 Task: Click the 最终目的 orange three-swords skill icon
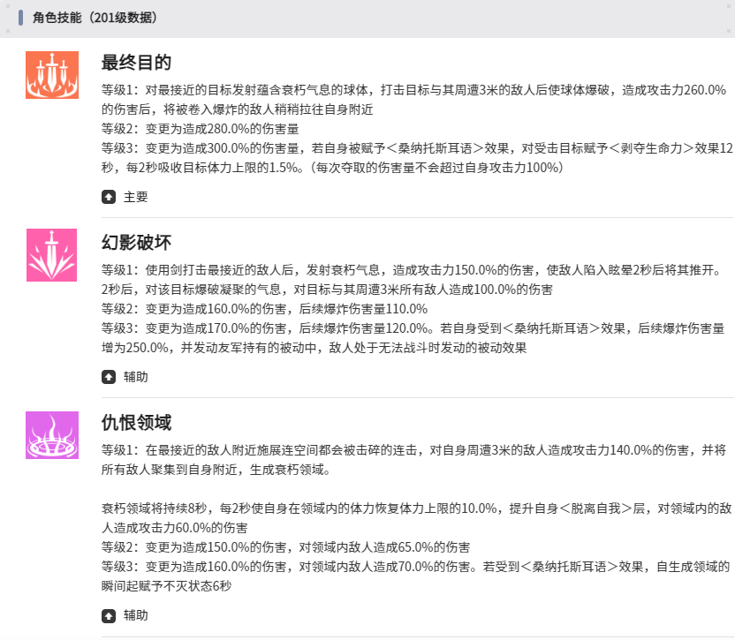(x=52, y=75)
